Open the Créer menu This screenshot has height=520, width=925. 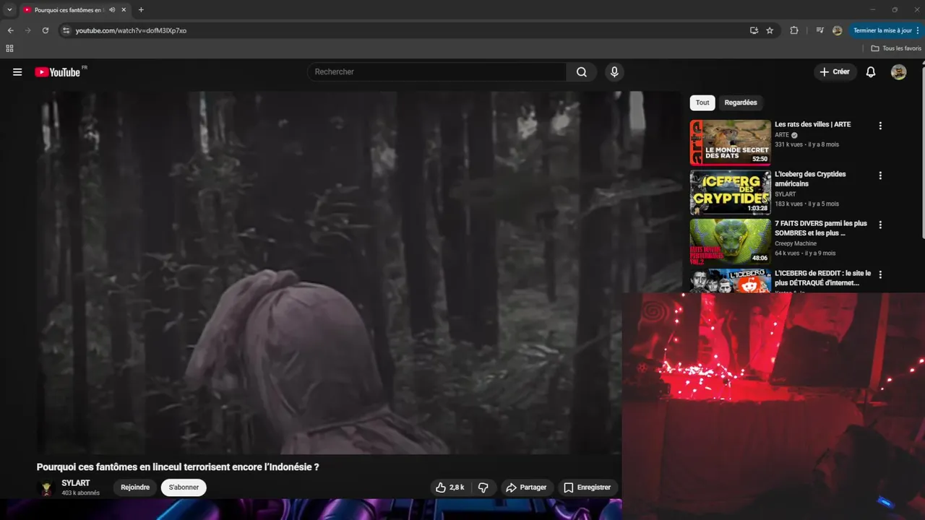click(835, 72)
